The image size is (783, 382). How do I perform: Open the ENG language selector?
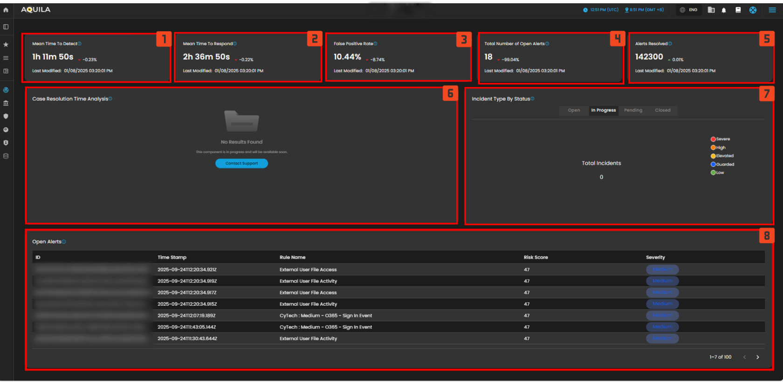689,10
